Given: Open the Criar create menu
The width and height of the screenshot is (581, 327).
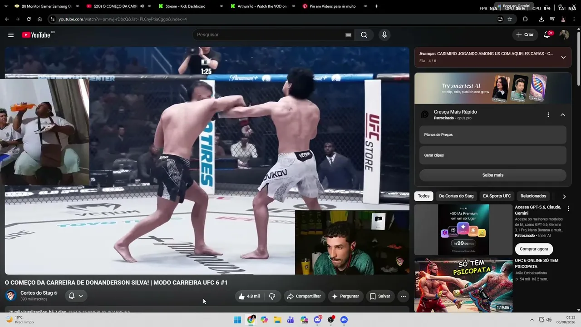Looking at the screenshot, I should click(525, 35).
